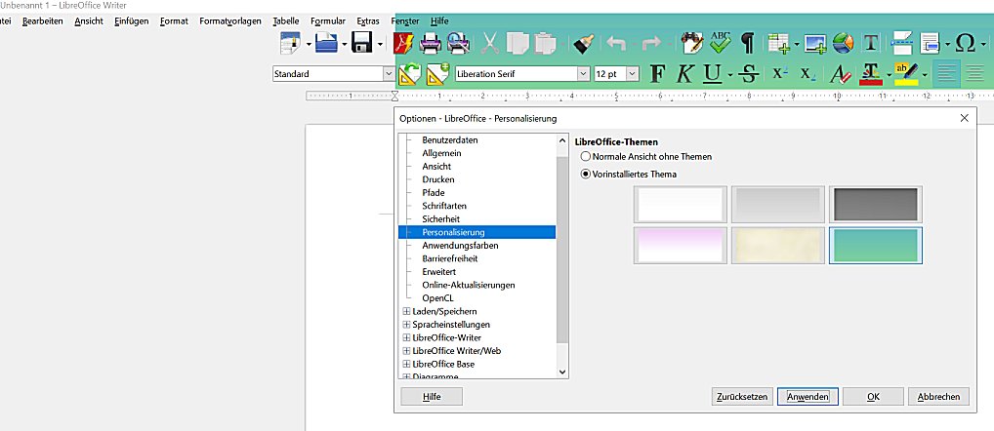Viewport: 994px width, 431px height.
Task: Open the highlighting color dropdown arrow
Action: [x=925, y=75]
